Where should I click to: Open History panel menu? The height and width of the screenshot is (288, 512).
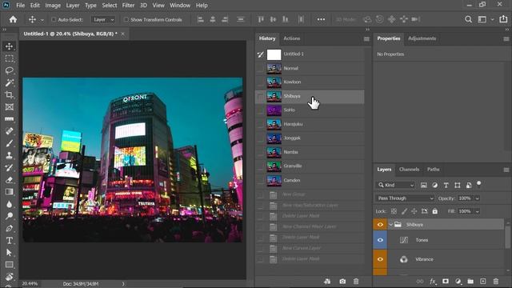click(x=366, y=39)
